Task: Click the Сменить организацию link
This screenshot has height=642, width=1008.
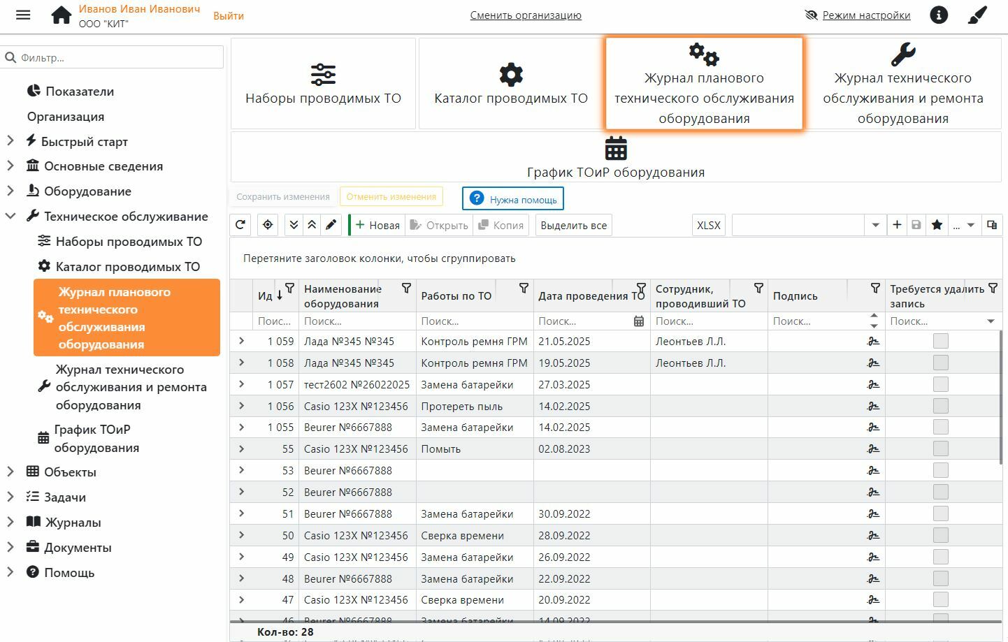Action: pyautogui.click(x=526, y=15)
